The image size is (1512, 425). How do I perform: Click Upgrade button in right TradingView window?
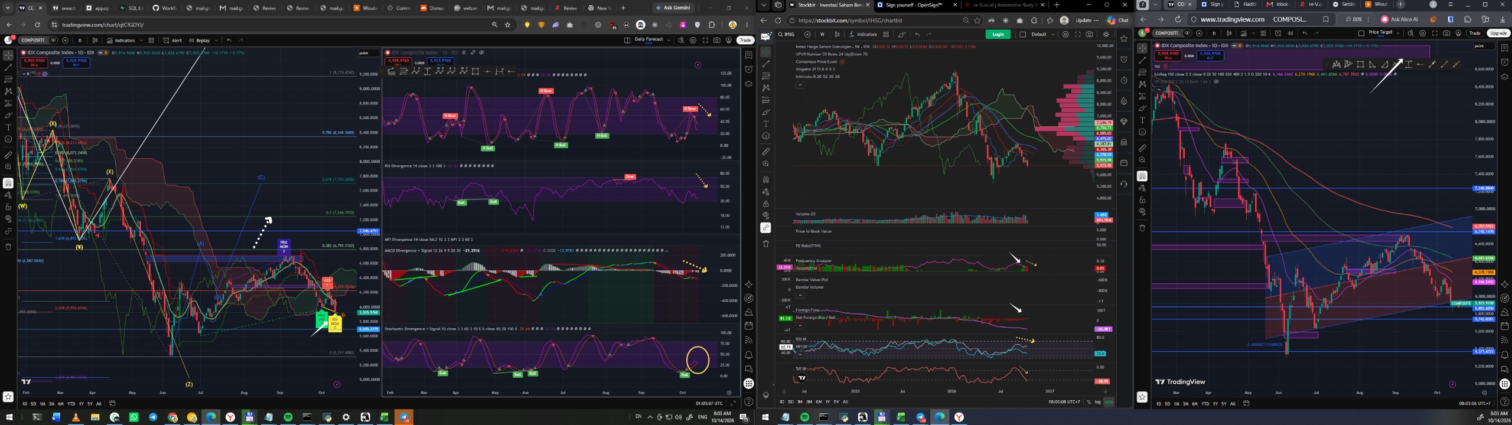click(1498, 33)
